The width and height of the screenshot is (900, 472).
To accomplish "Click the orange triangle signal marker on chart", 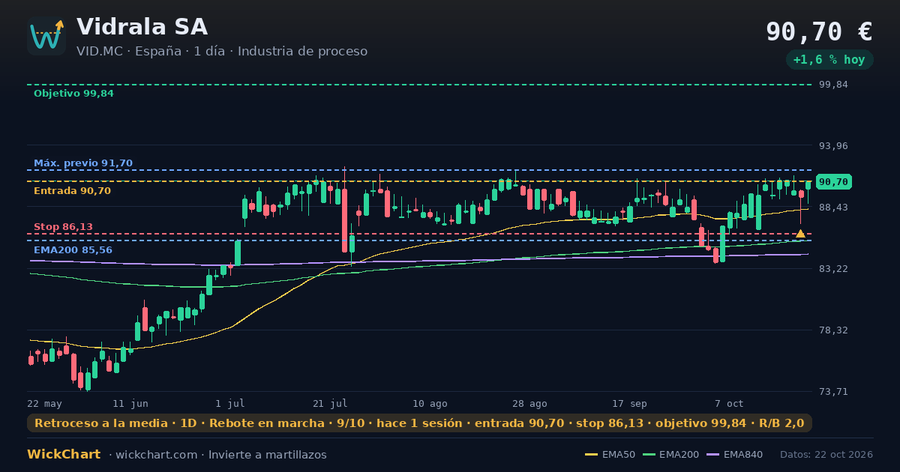I will (800, 234).
